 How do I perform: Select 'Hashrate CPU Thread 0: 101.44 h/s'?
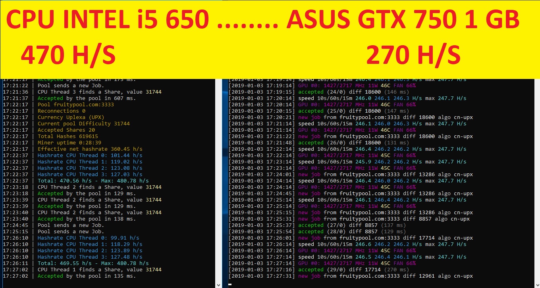point(73,156)
